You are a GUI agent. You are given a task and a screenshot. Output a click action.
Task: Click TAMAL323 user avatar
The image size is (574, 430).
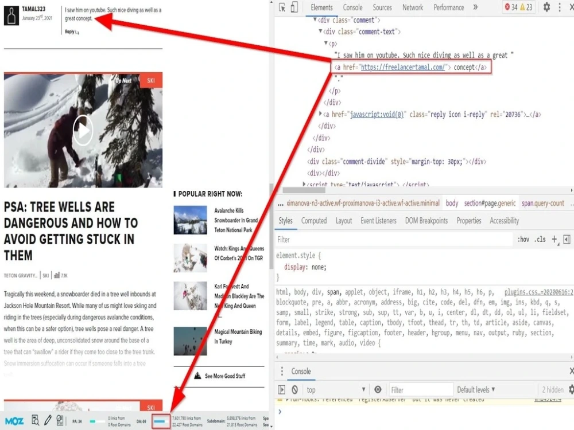(11, 15)
